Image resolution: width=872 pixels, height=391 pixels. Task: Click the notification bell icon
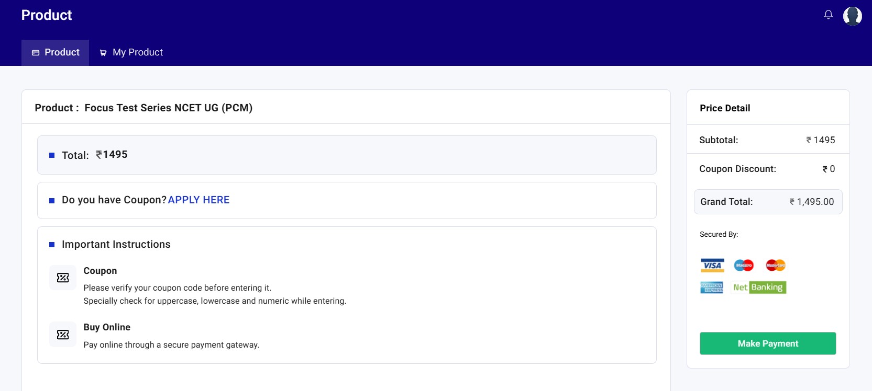coord(828,15)
